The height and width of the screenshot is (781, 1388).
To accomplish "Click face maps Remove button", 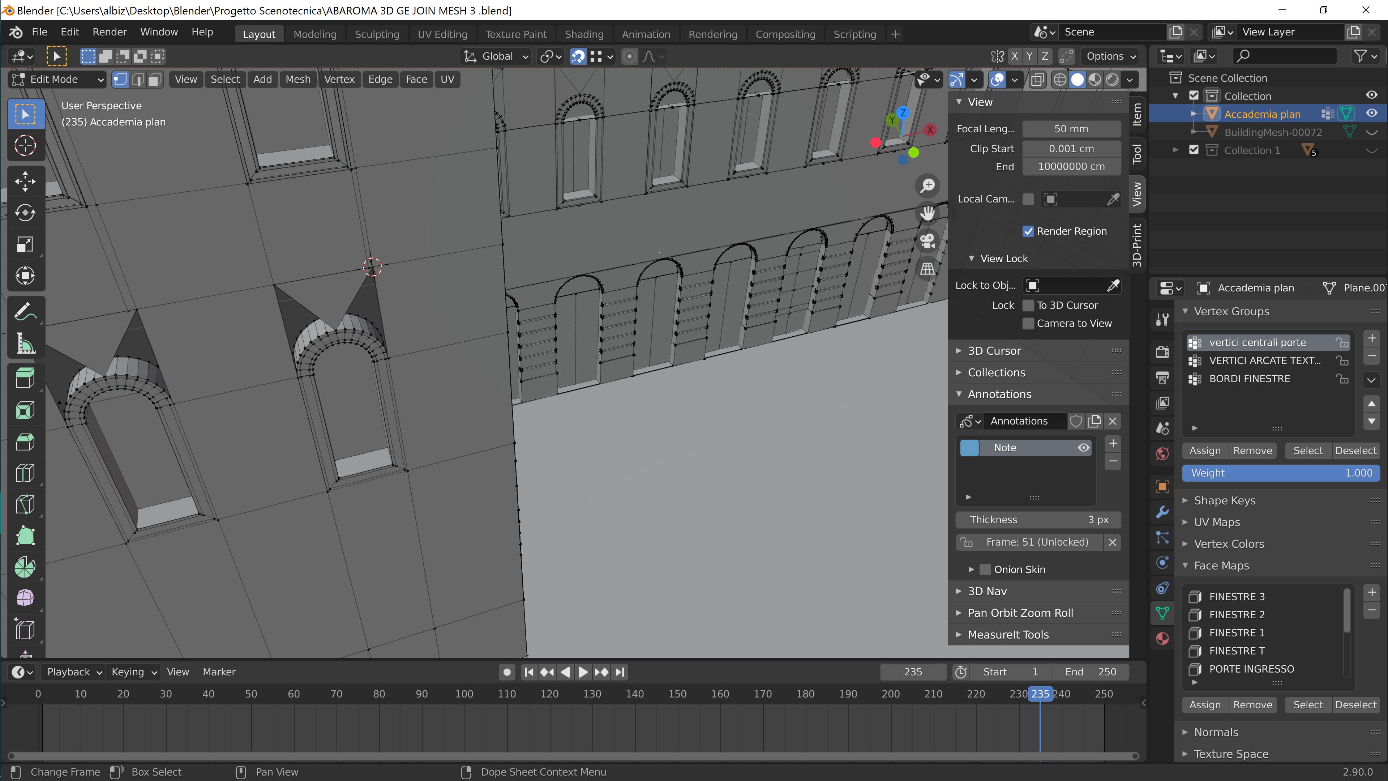I will pos(1252,705).
